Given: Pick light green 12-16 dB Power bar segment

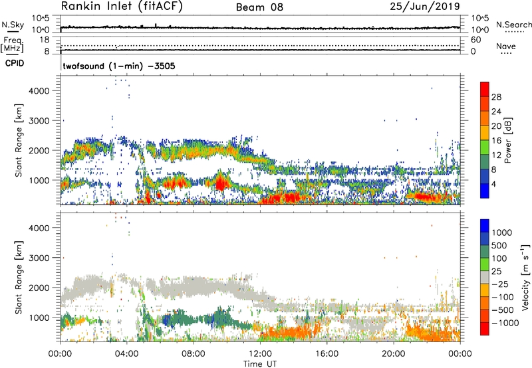Looking at the screenshot, I should click(485, 147).
